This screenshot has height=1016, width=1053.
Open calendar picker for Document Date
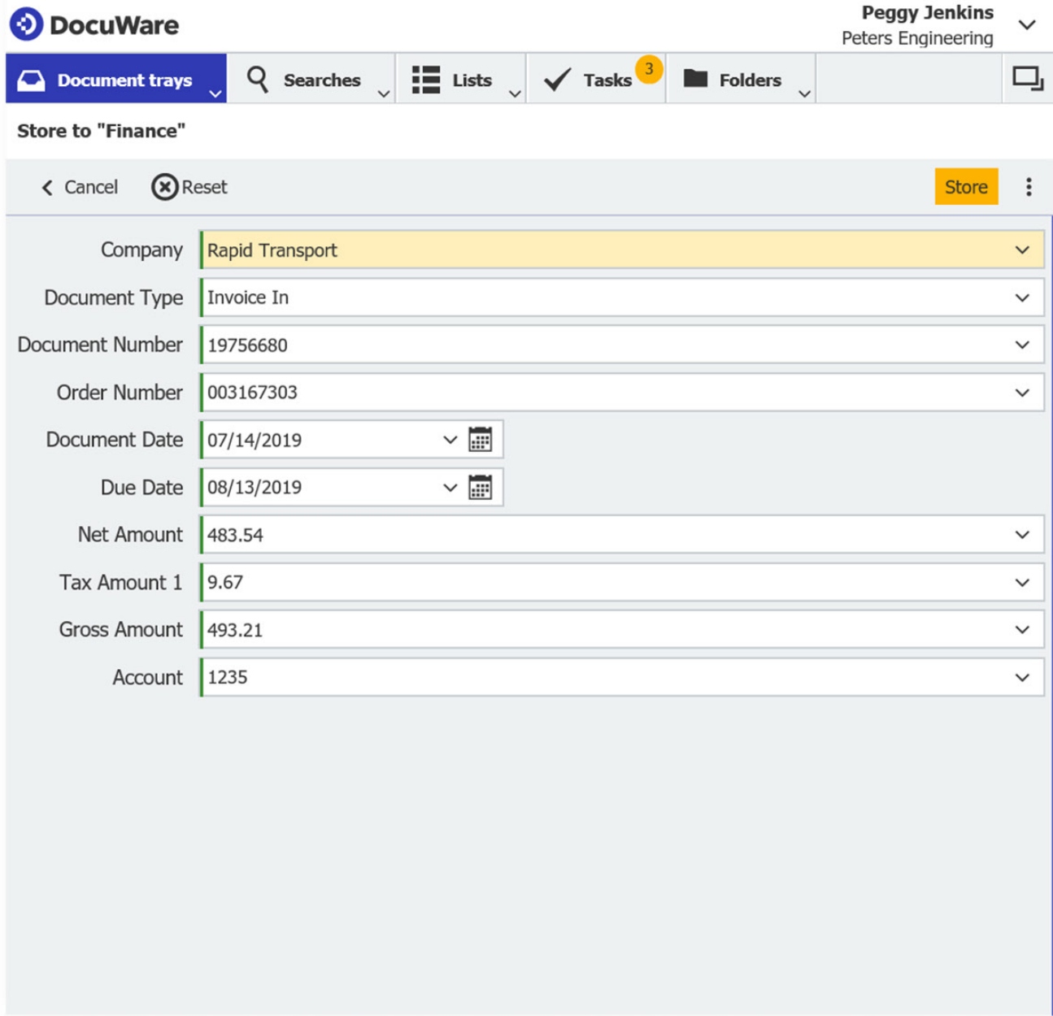[480, 440]
